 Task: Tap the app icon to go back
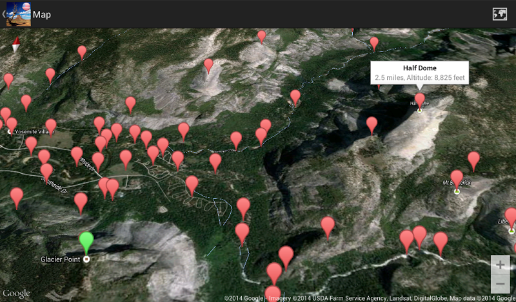coord(19,14)
